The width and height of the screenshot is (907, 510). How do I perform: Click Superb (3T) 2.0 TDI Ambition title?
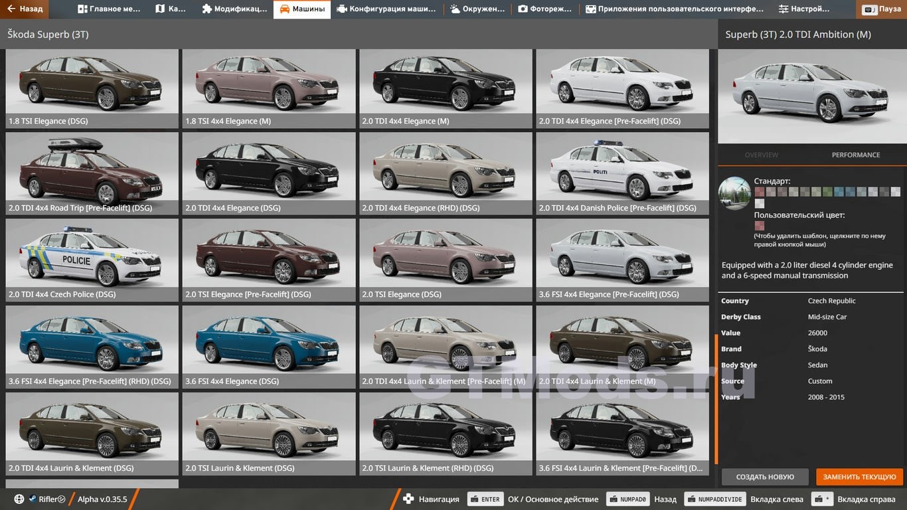[798, 35]
